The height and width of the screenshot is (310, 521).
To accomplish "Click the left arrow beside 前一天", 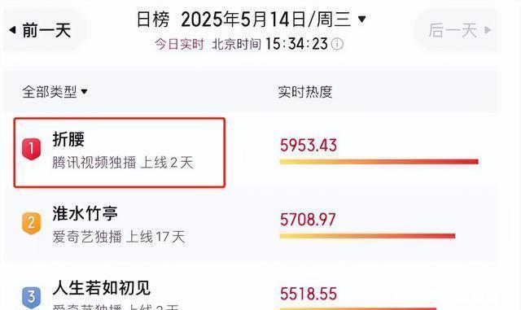I will point(12,30).
